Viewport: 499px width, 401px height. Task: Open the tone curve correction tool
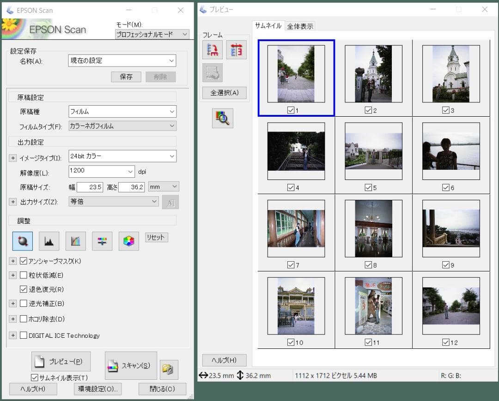tap(76, 241)
